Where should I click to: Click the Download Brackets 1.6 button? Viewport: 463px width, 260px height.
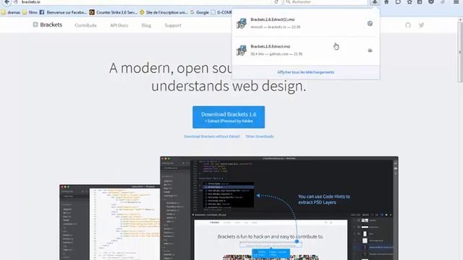(229, 117)
